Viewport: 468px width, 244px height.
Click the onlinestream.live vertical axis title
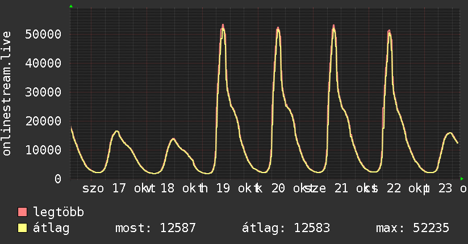coord(6,94)
